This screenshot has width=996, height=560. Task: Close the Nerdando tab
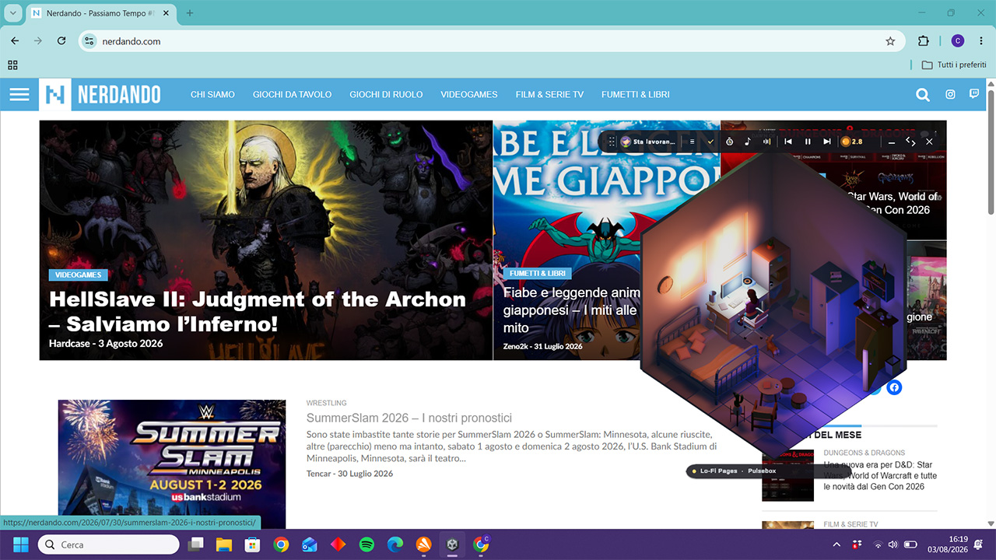(x=166, y=13)
